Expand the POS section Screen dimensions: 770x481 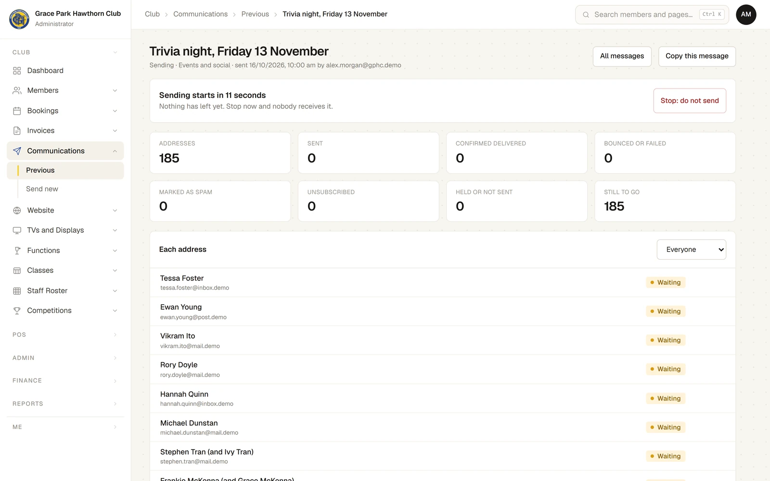(65, 335)
